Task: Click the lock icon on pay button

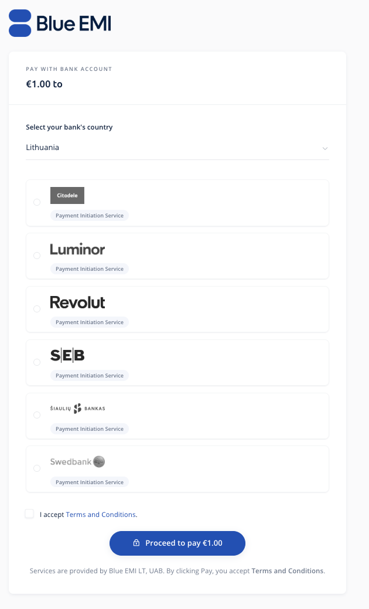Action: pyautogui.click(x=136, y=543)
